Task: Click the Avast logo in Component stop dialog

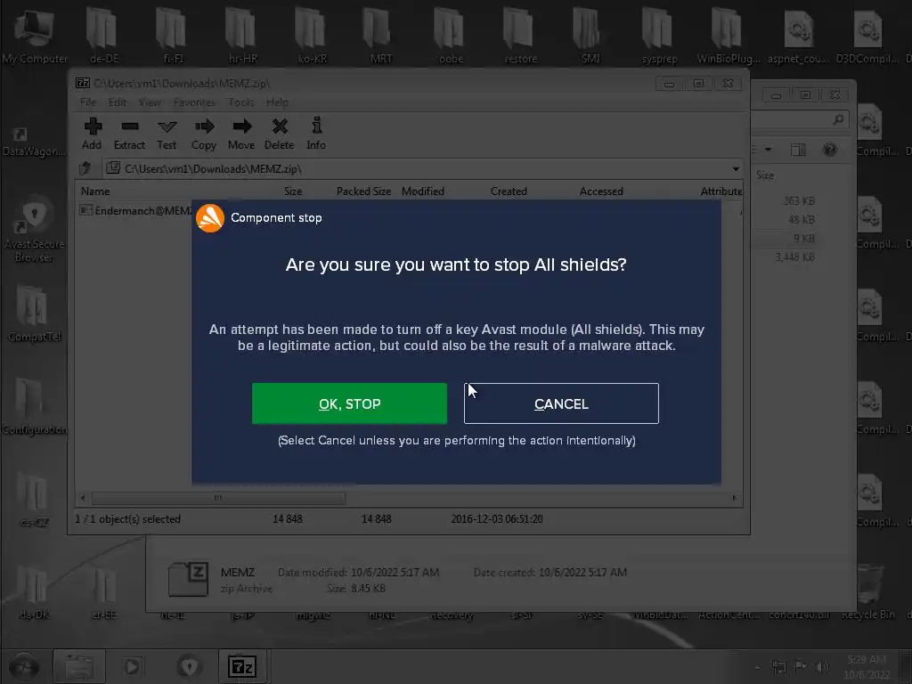Action: coord(210,218)
